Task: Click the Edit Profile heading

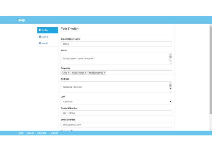Action: [x=70, y=29]
